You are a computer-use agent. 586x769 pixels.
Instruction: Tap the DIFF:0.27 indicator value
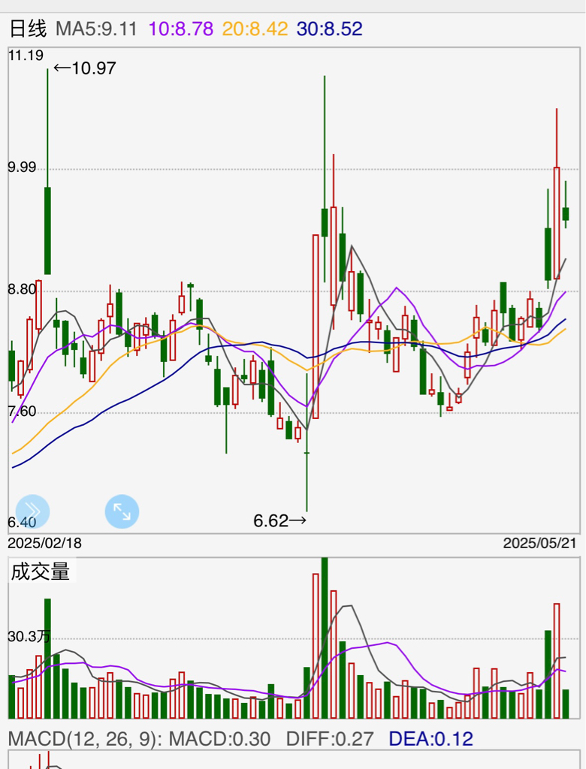click(330, 739)
